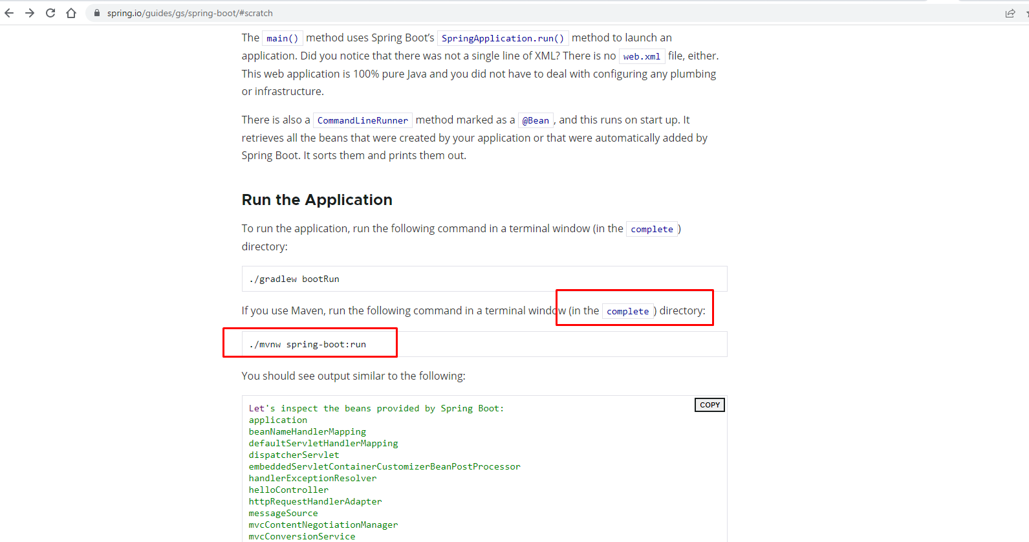
Task: Select the helloController output line
Action: pos(289,490)
